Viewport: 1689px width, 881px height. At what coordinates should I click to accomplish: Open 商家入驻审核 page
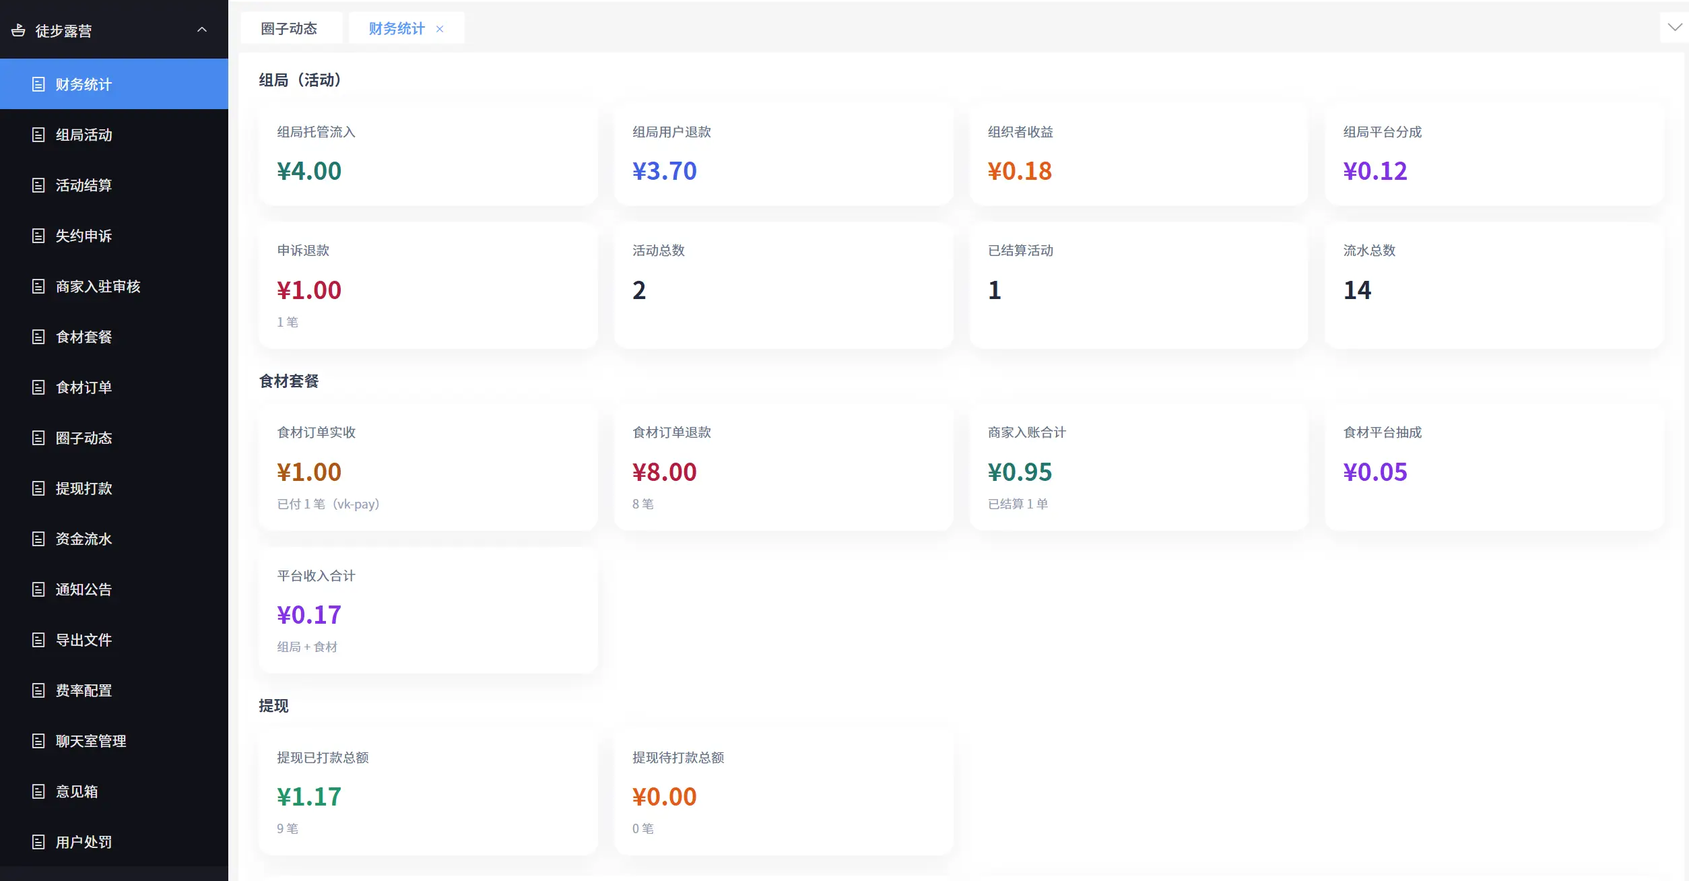click(x=114, y=286)
